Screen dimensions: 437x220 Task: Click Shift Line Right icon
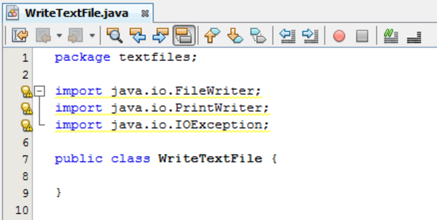pyautogui.click(x=310, y=36)
